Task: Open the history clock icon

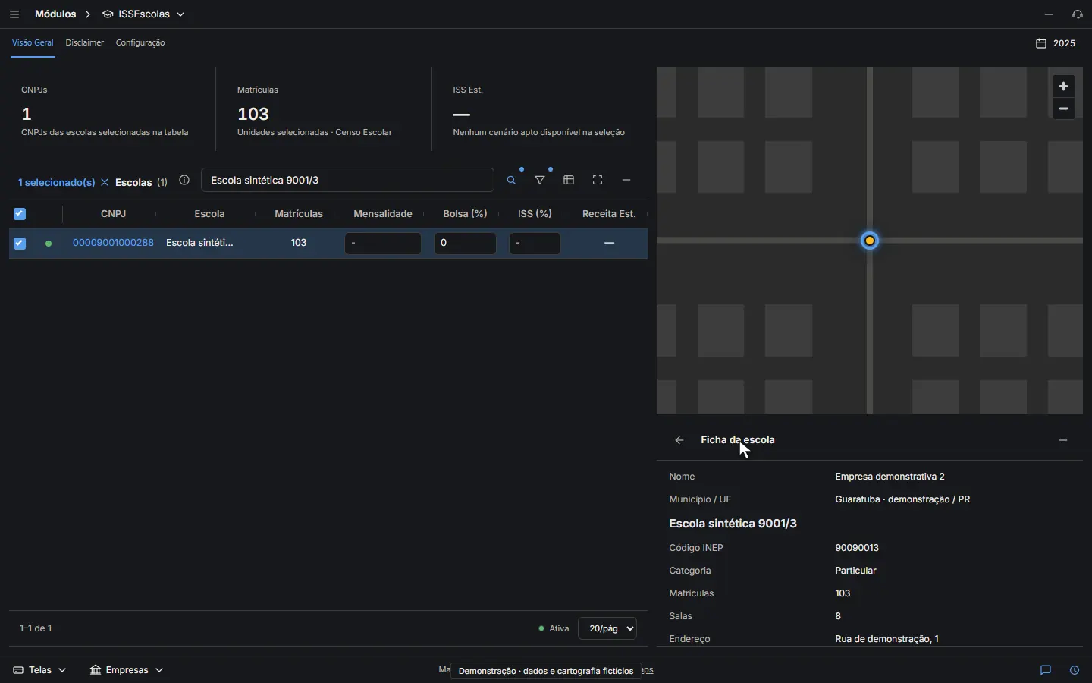Action: pyautogui.click(x=1075, y=670)
